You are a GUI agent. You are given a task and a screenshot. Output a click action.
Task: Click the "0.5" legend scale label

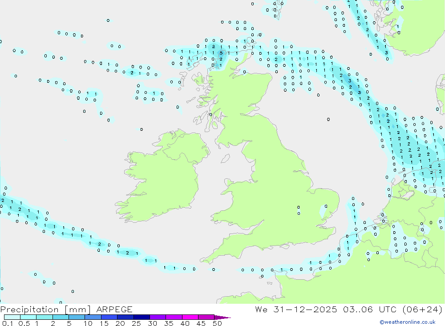click(24, 323)
